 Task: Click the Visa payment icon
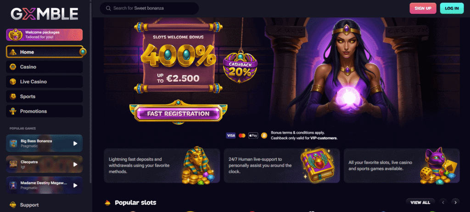tap(230, 136)
